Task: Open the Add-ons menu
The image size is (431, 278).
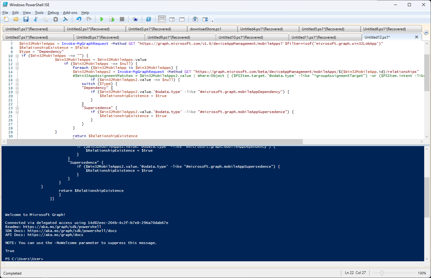Action: coord(70,13)
